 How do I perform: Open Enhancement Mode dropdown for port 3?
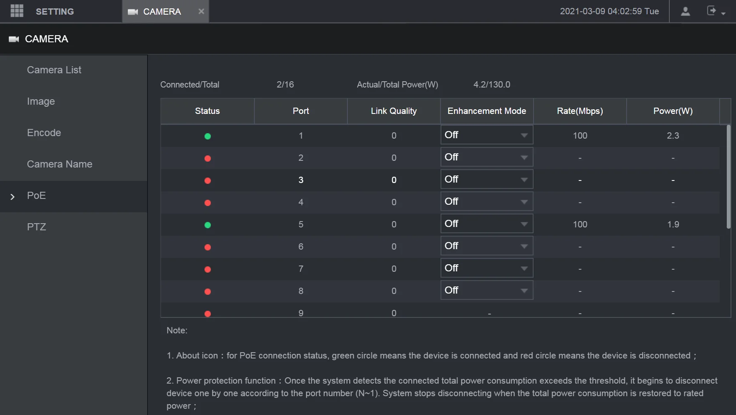click(487, 180)
